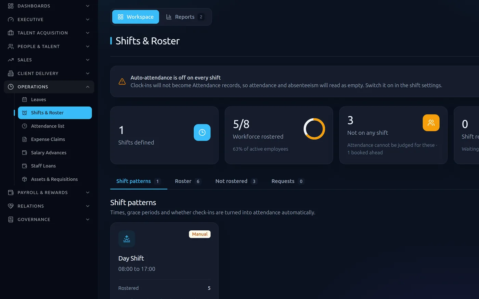The image size is (479, 299).
Task: Switch to the Roster tab
Action: [x=188, y=181]
